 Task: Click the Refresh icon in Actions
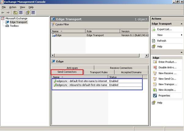(x=153, y=41)
